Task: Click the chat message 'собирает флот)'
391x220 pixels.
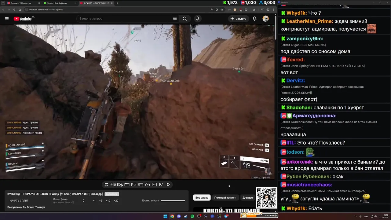Action: [299, 99]
